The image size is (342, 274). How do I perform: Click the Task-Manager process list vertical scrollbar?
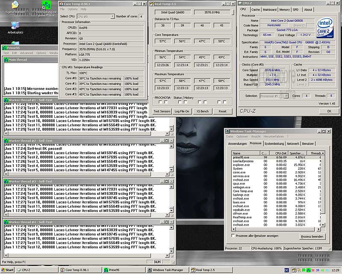click(x=323, y=189)
